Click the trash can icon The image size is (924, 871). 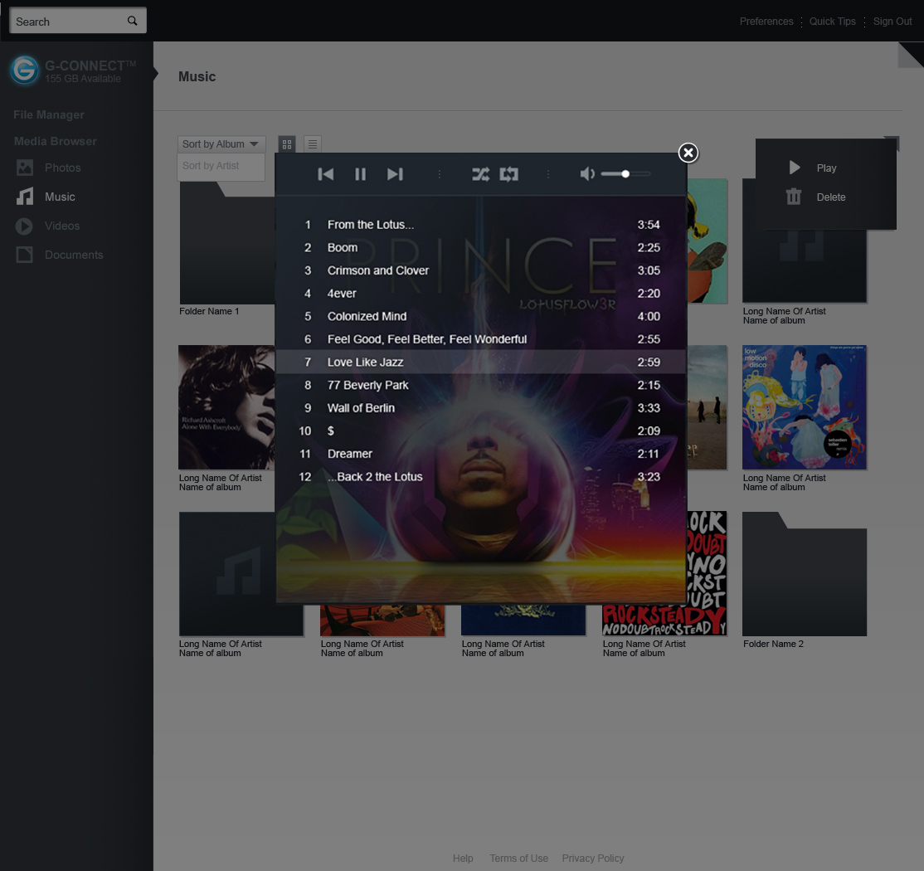click(x=794, y=197)
